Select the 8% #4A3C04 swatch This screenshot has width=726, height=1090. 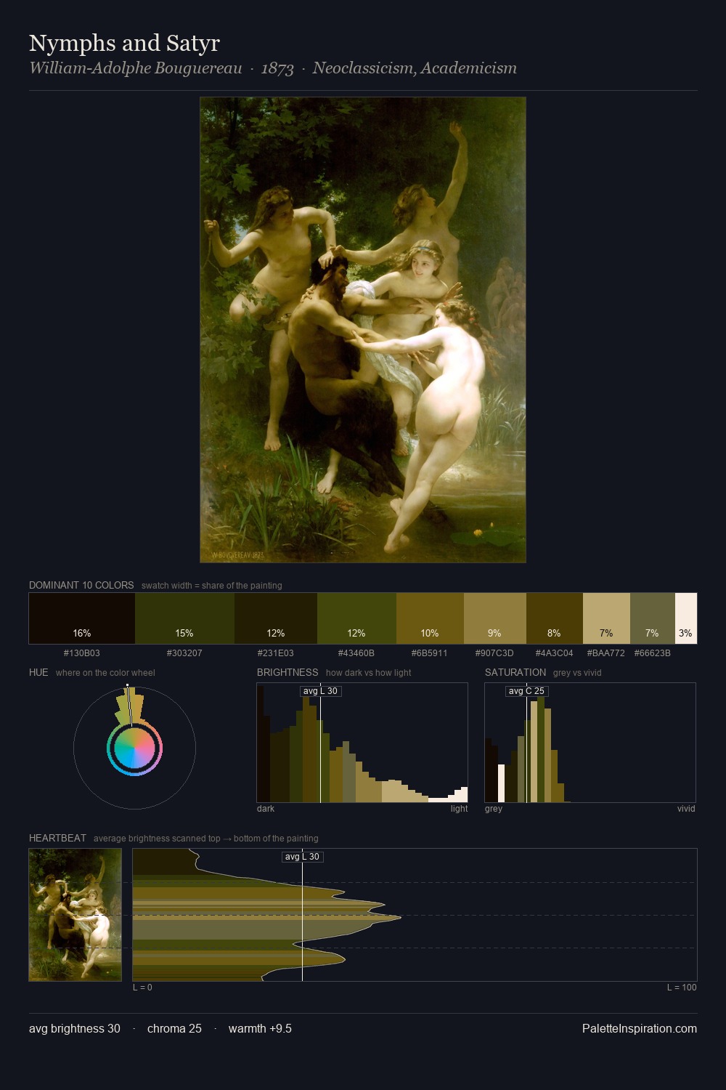click(x=554, y=618)
